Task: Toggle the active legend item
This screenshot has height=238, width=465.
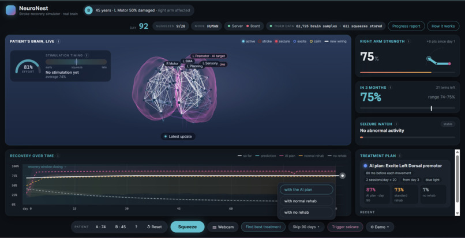Action: (x=248, y=41)
